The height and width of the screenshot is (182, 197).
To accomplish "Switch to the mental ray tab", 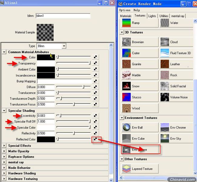I will pyautogui.click(x=178, y=16).
